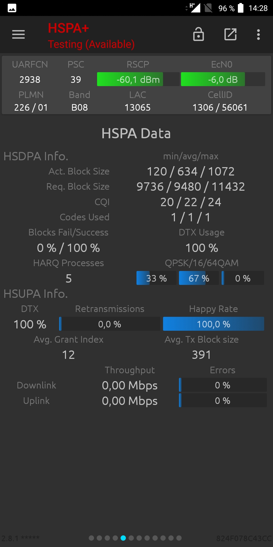Image resolution: width=273 pixels, height=547 pixels.
Task: Tap the H+ signal strength icon
Action: (x=195, y=8)
